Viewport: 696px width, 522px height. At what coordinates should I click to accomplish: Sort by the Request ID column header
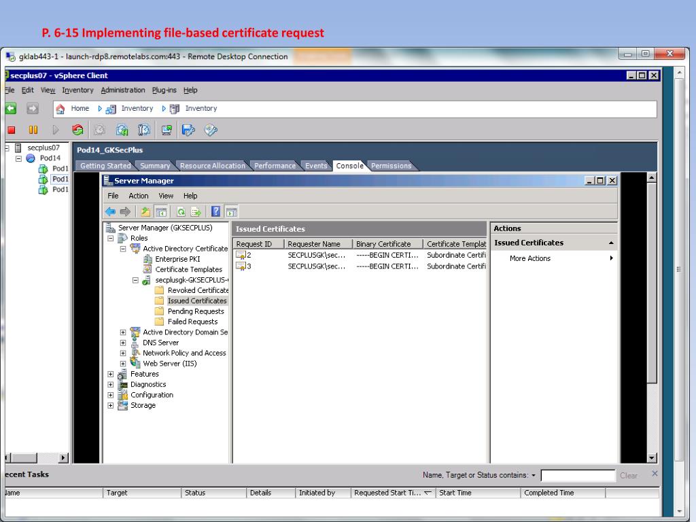click(258, 244)
